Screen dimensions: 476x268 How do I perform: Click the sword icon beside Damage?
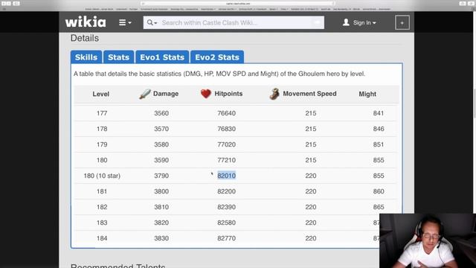[145, 94]
